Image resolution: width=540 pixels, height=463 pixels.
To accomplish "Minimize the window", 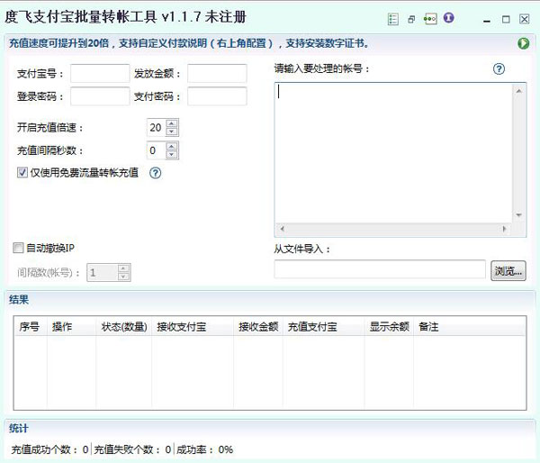I will (487, 20).
